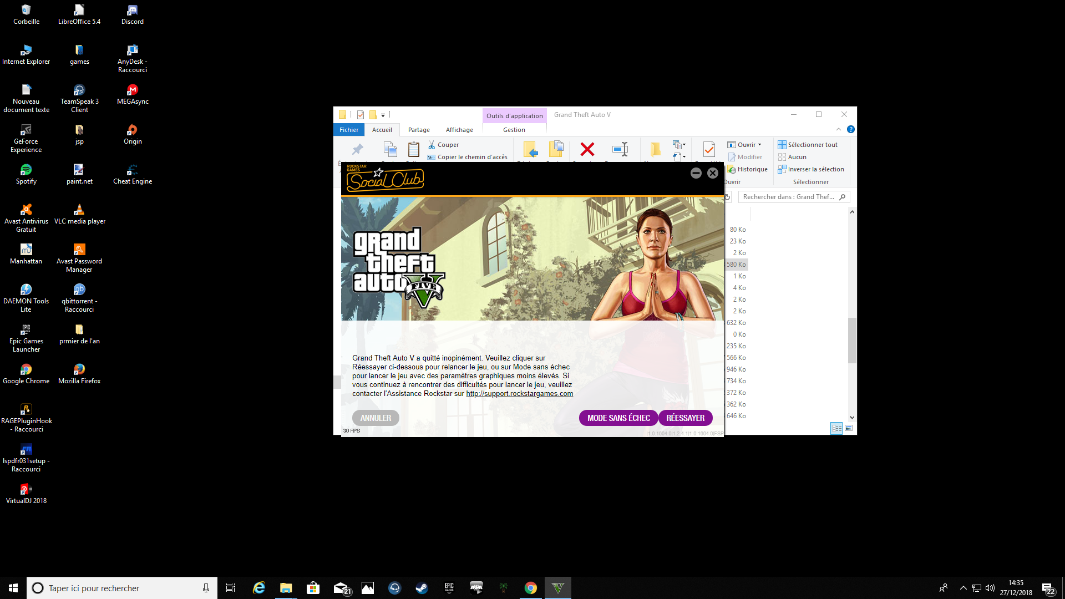Open Steam from the taskbar
This screenshot has width=1065, height=599.
point(422,588)
